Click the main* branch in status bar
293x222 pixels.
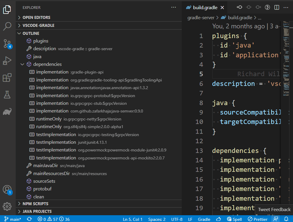12,219
